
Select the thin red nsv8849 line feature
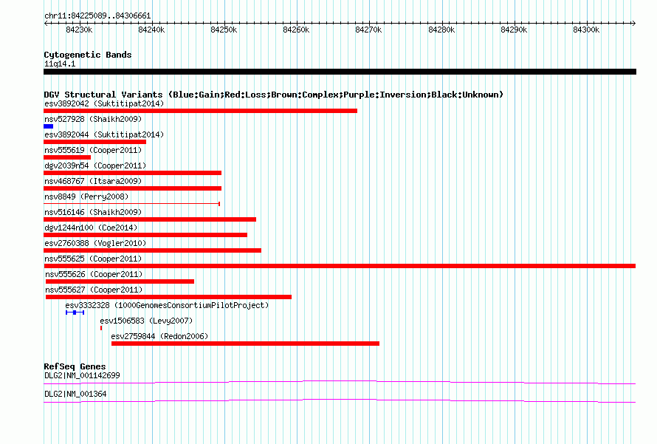132,204
